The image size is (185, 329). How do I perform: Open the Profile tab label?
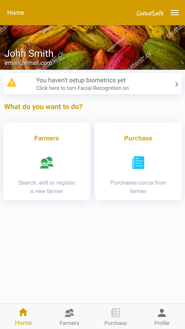[x=162, y=323]
